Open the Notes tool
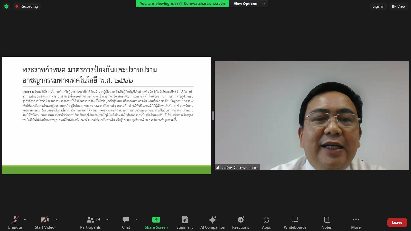The width and height of the screenshot is (411, 231). pyautogui.click(x=326, y=223)
